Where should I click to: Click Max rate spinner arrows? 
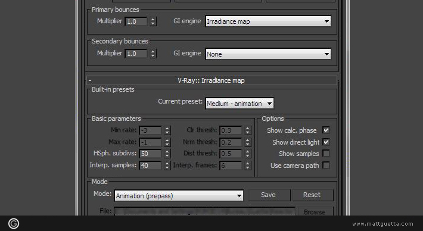coord(167,142)
